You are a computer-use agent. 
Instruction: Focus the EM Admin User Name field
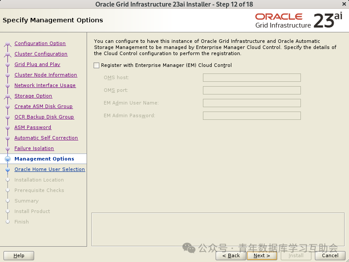[252, 103]
